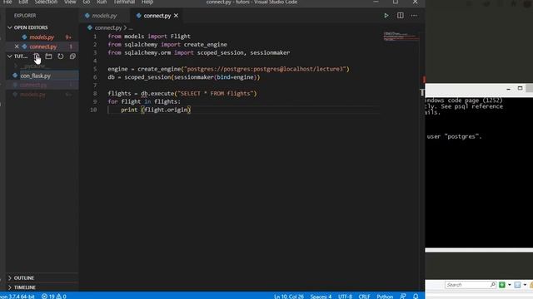Click green plus icon in background window
This screenshot has height=299, width=533.
click(x=502, y=285)
